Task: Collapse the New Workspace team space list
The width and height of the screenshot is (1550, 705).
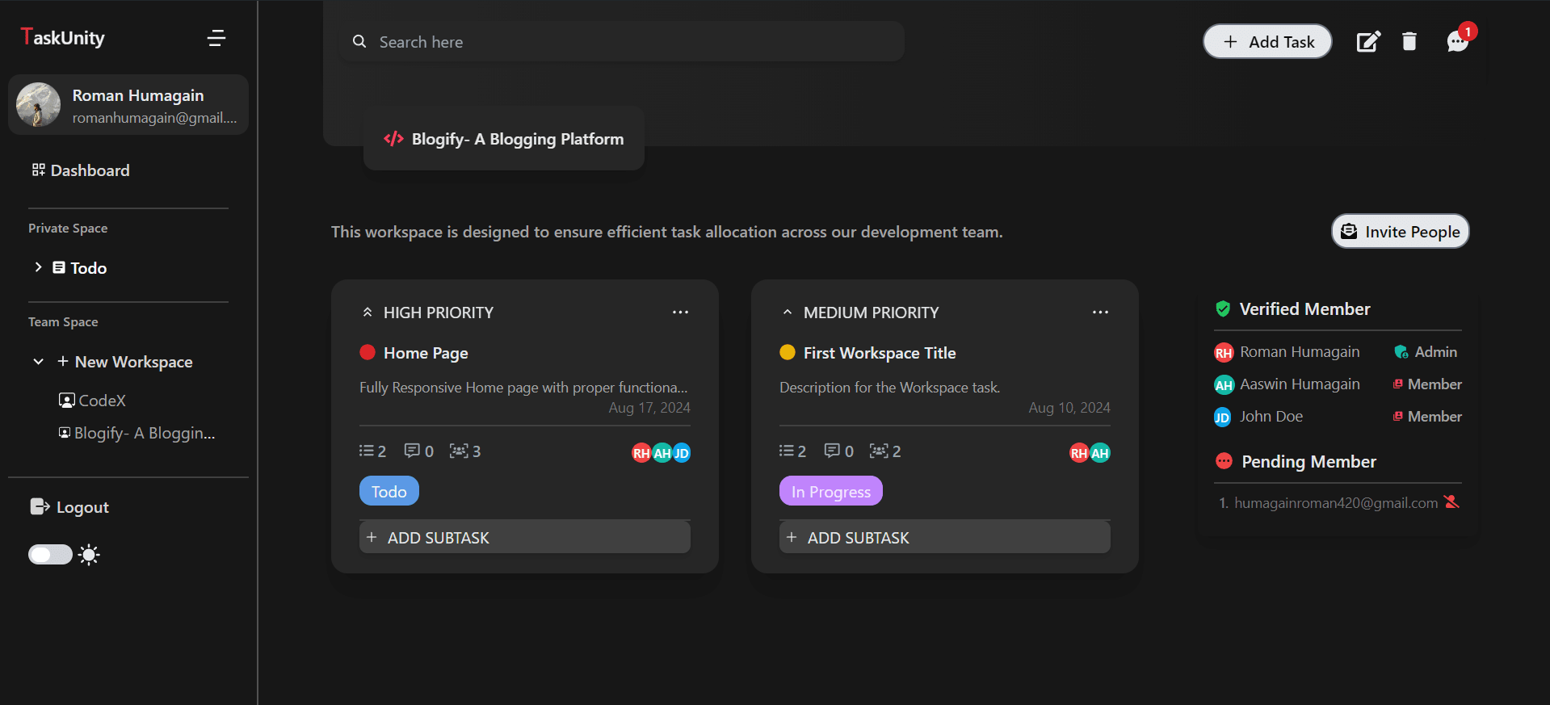Action: (38, 362)
